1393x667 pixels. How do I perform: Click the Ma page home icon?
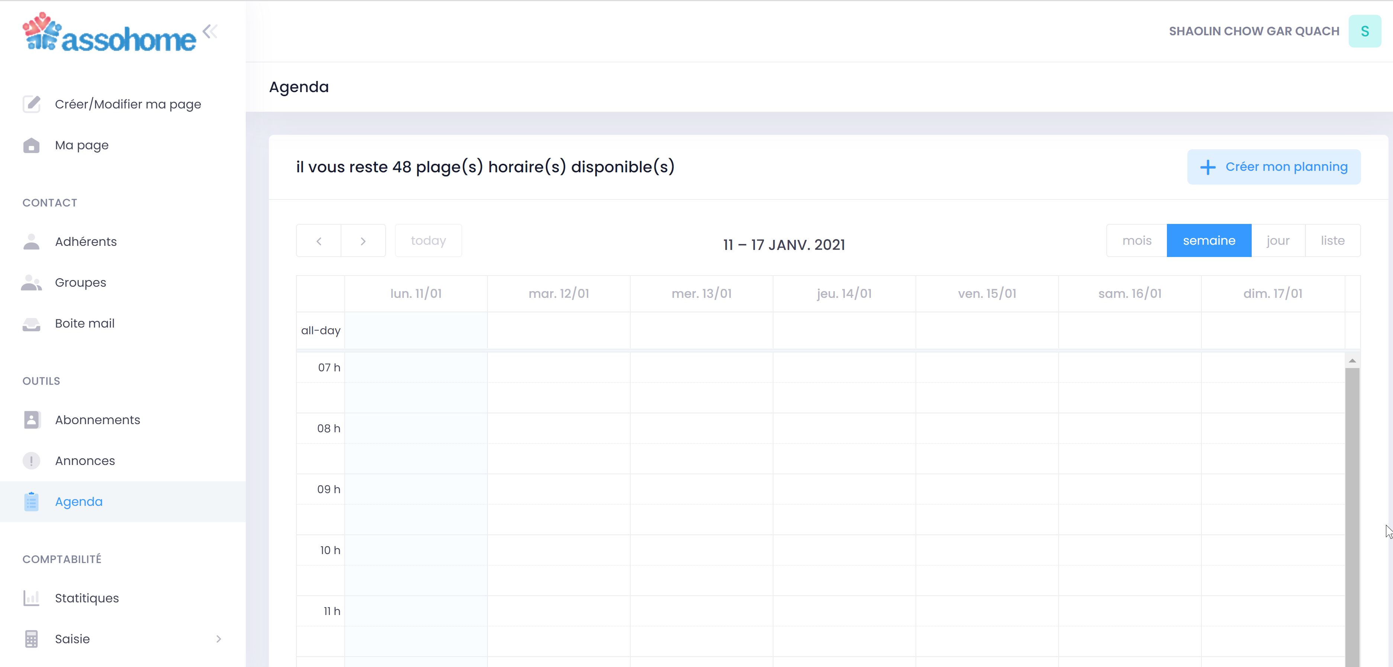[x=31, y=145]
